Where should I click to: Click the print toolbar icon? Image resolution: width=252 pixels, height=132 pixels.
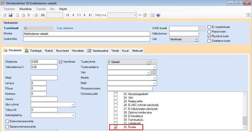pyautogui.click(x=35, y=15)
